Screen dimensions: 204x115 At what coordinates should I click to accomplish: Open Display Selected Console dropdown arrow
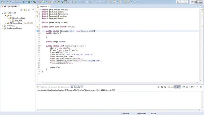point(189,87)
